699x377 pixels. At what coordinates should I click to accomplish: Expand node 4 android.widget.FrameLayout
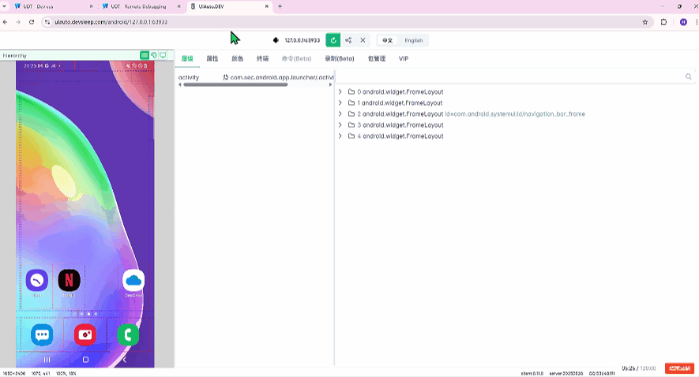[x=340, y=136]
